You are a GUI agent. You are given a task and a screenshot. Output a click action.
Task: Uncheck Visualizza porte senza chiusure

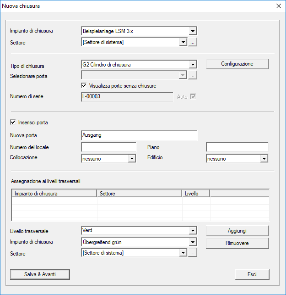[84, 85]
